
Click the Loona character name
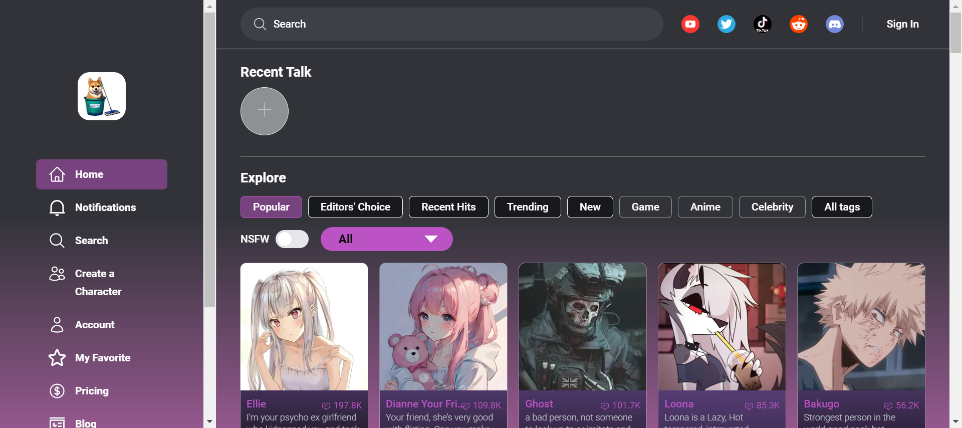point(679,404)
